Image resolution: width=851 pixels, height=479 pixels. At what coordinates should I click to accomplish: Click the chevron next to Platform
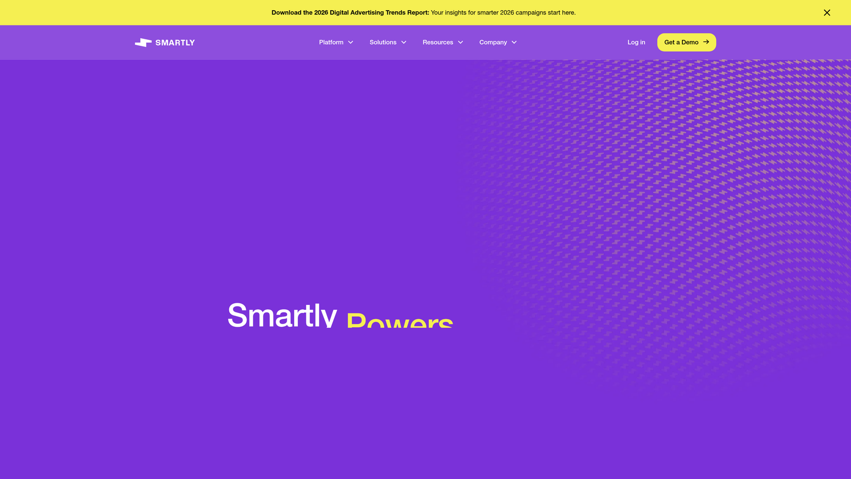350,42
